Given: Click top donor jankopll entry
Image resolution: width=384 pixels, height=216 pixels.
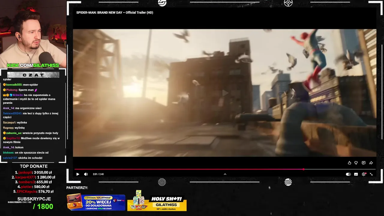Looking at the screenshot, I should coord(33,172).
